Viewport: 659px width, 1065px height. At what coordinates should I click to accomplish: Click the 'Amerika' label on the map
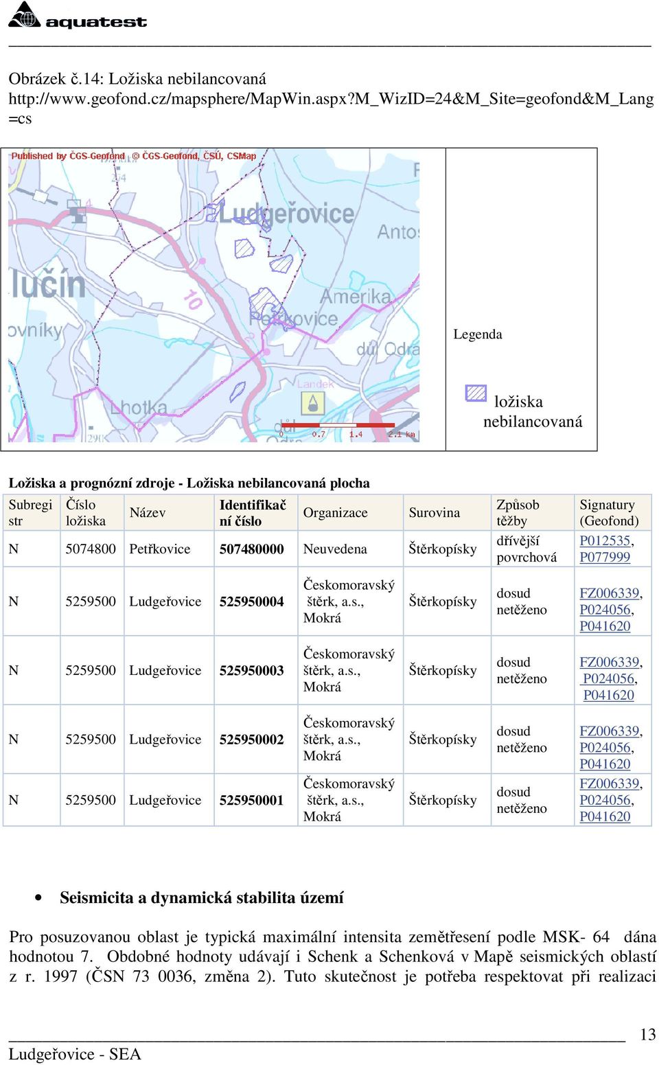(x=356, y=296)
